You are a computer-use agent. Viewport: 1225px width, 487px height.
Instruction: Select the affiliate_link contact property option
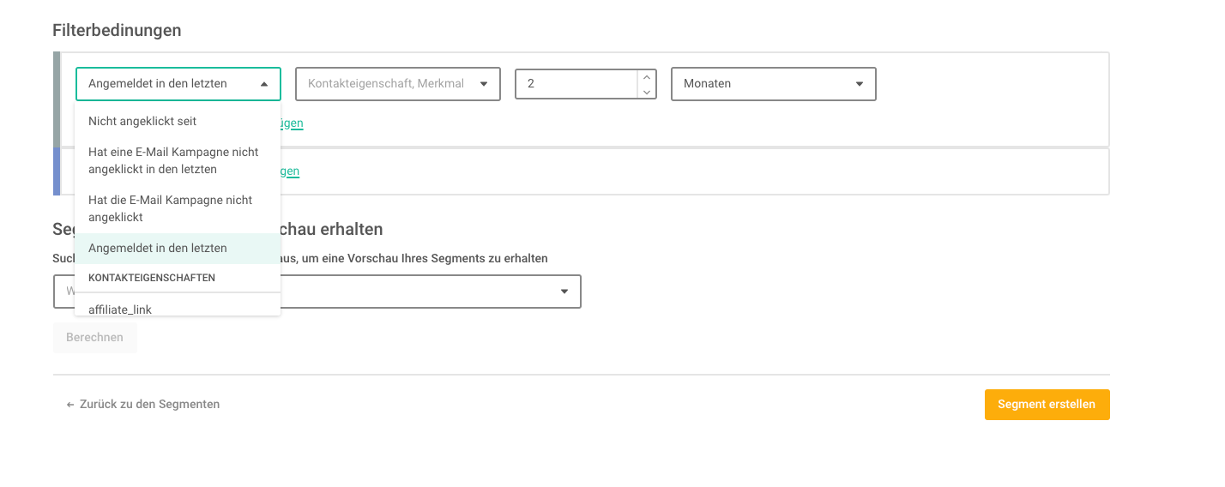pyautogui.click(x=178, y=308)
